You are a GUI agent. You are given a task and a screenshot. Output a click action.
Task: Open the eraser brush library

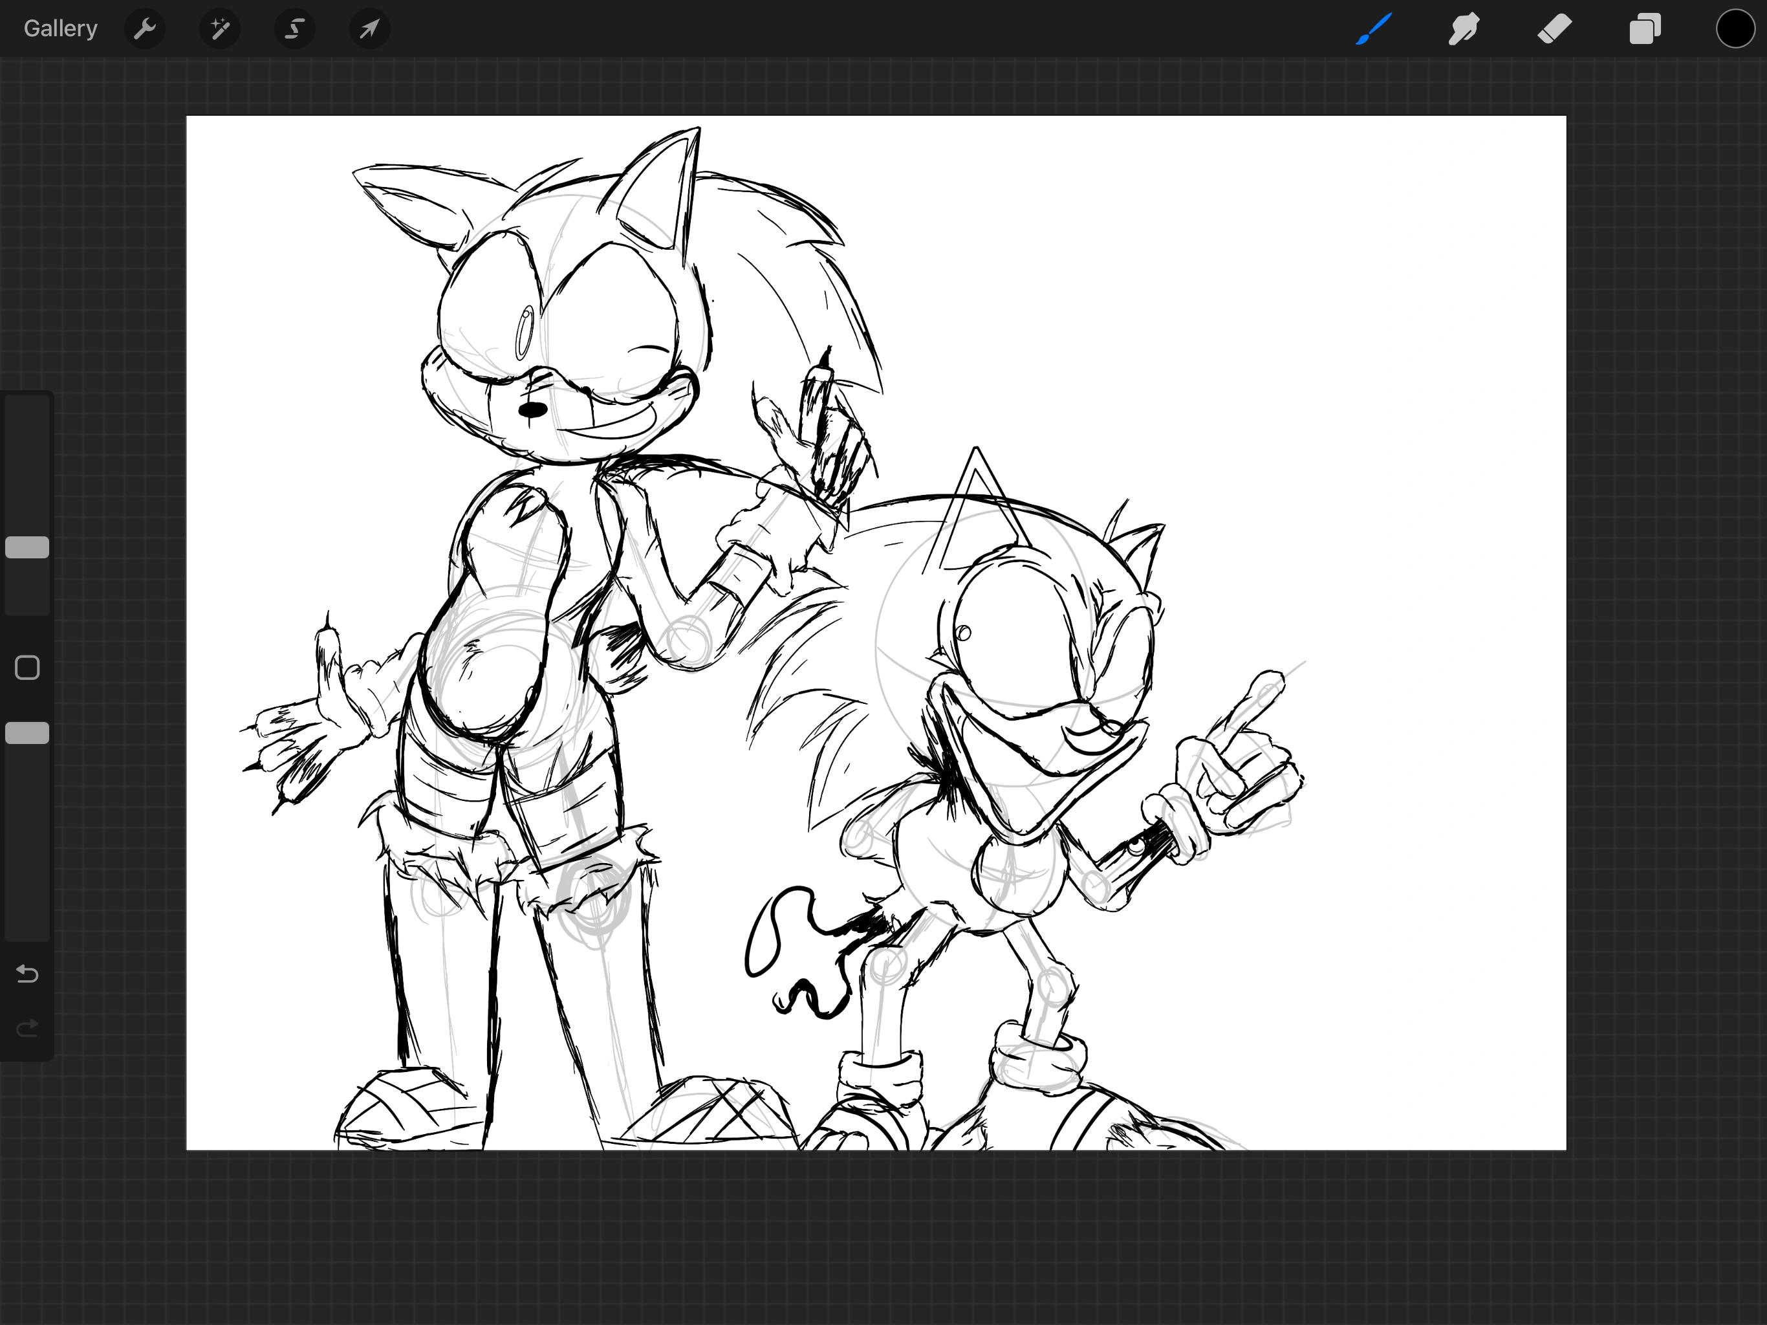[x=1554, y=28]
